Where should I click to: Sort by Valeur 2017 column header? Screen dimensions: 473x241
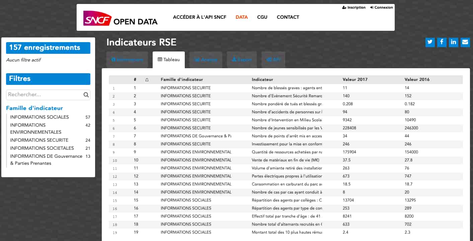(355, 80)
